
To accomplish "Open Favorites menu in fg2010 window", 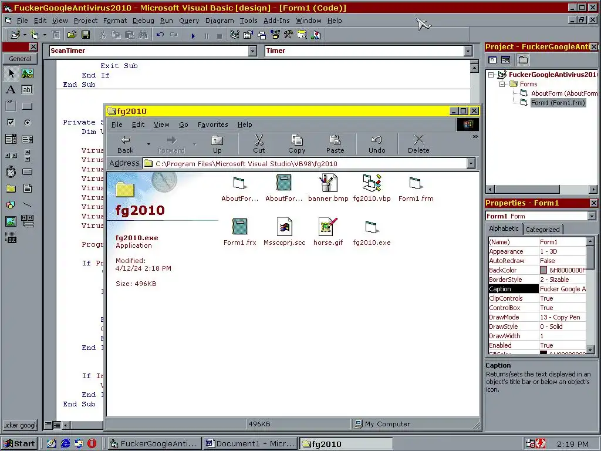I will (x=212, y=124).
